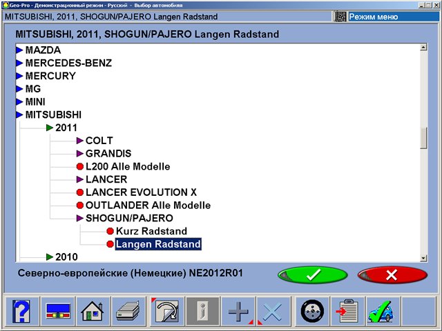Open the wheel rim icon
This screenshot has width=442, height=331.
pyautogui.click(x=312, y=311)
